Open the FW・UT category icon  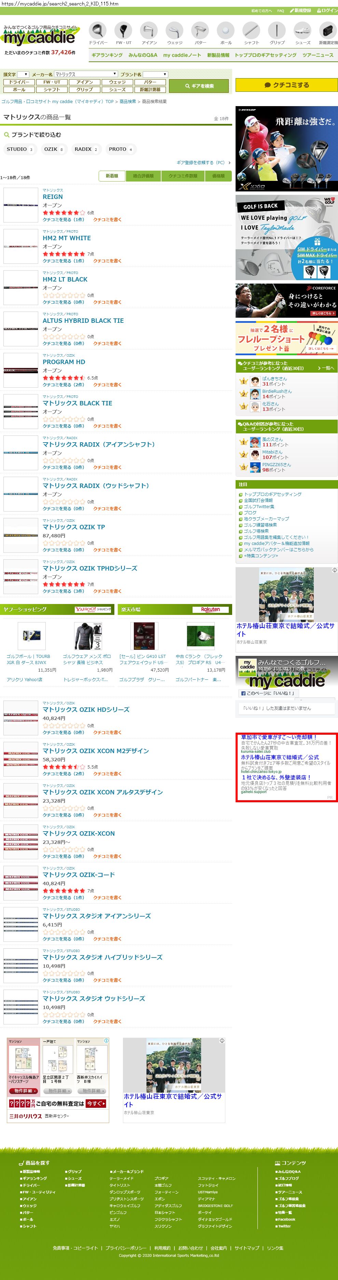pos(123,33)
